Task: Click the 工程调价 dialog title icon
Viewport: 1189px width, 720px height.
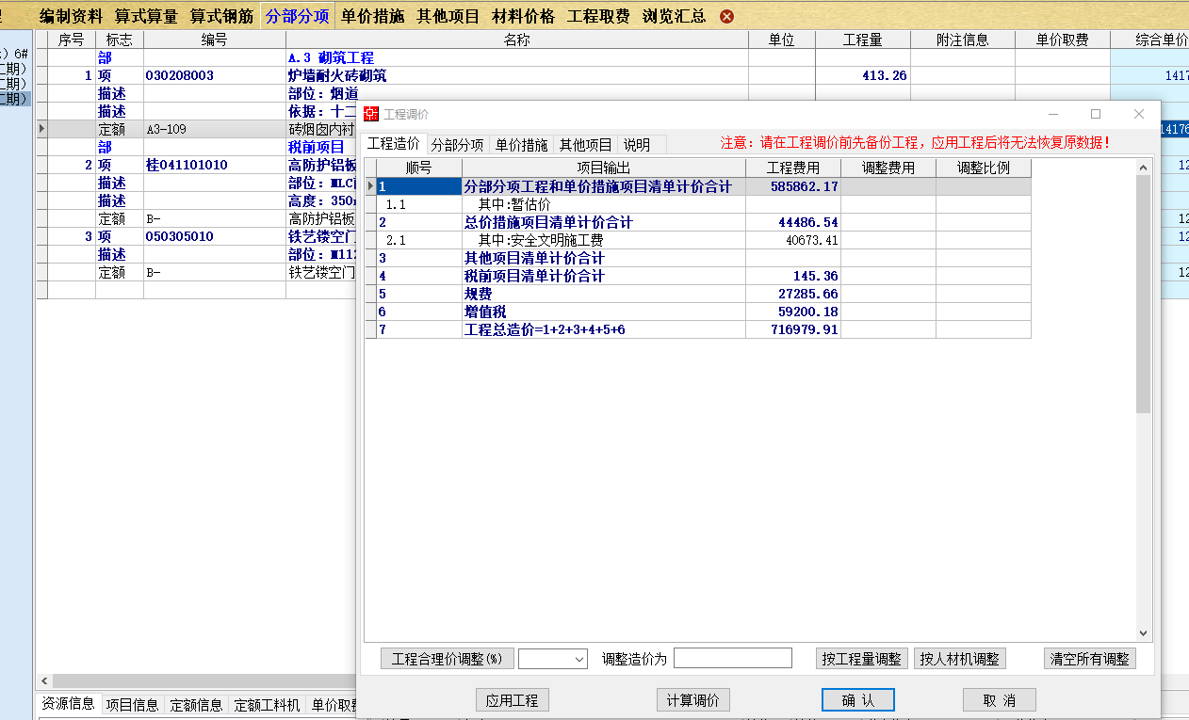Action: (x=371, y=114)
